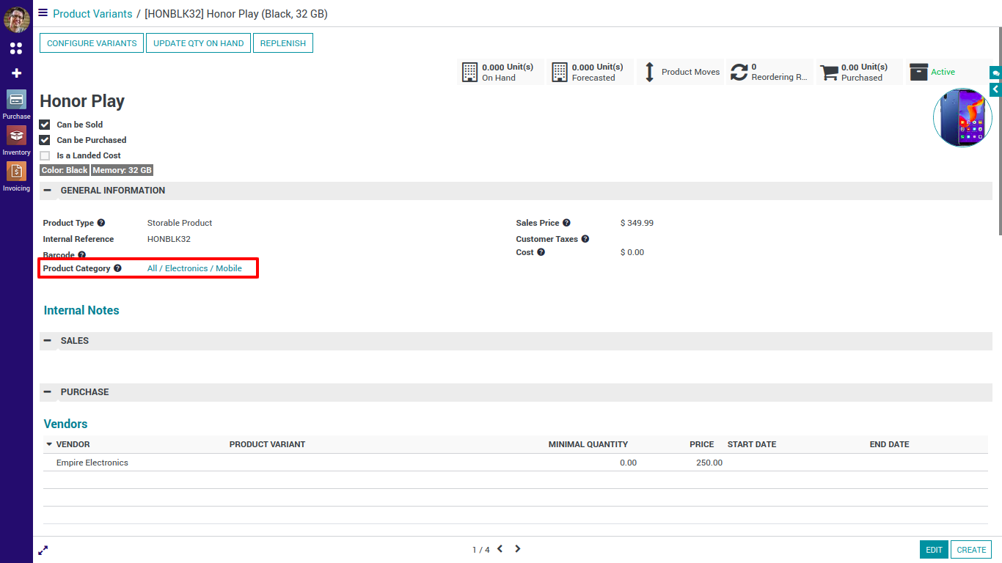Enable the Is a Landed Cost checkbox
The height and width of the screenshot is (563, 1002).
click(x=45, y=155)
